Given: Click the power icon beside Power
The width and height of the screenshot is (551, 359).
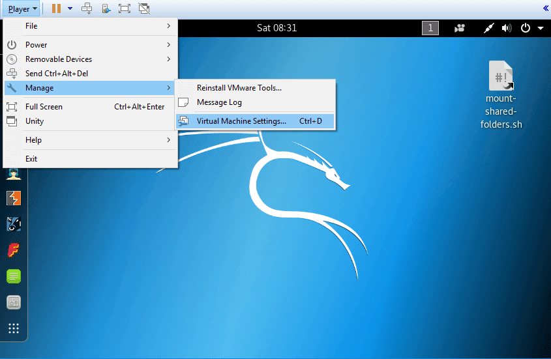Looking at the screenshot, I should coord(12,45).
